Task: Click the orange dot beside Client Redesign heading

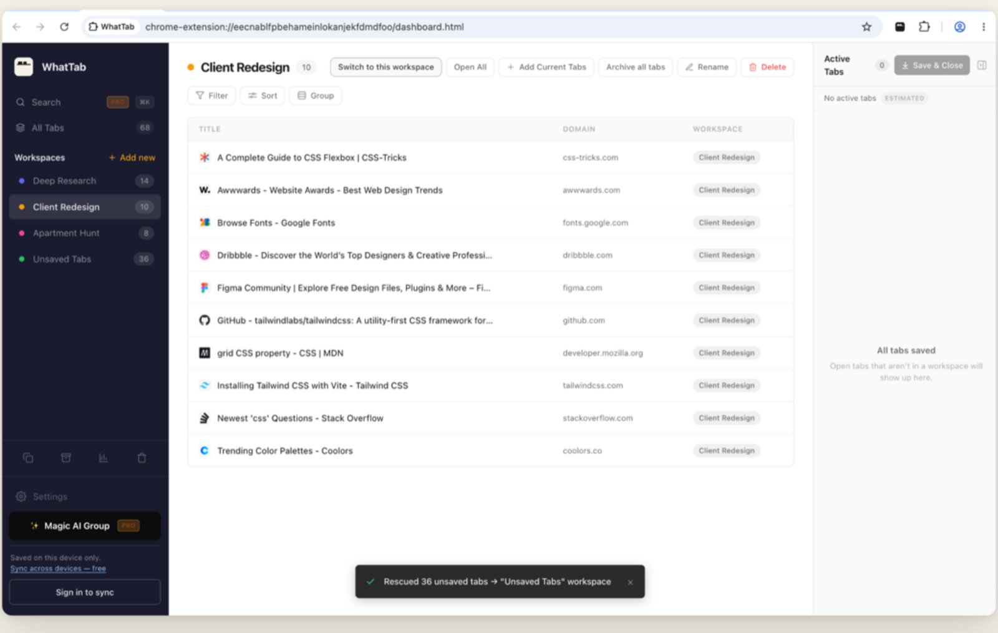Action: 191,67
